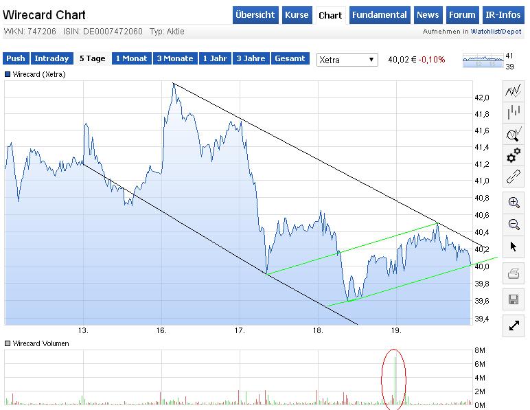This screenshot has width=530, height=410.
Task: Go to the Forum tab
Action: (x=462, y=15)
